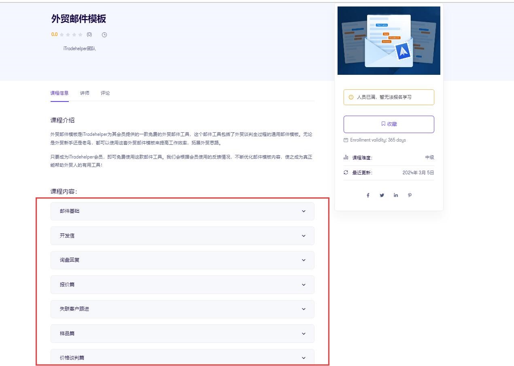Click the 报价篇 section title

[67, 285]
